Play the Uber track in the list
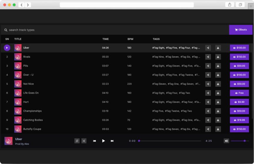The width and height of the screenshot is (254, 164). (7, 48)
